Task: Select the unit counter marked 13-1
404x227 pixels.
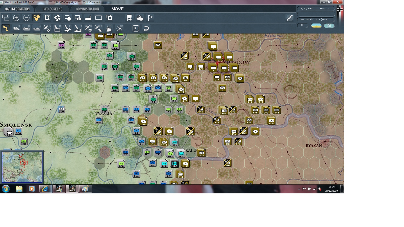Action: tap(132, 56)
